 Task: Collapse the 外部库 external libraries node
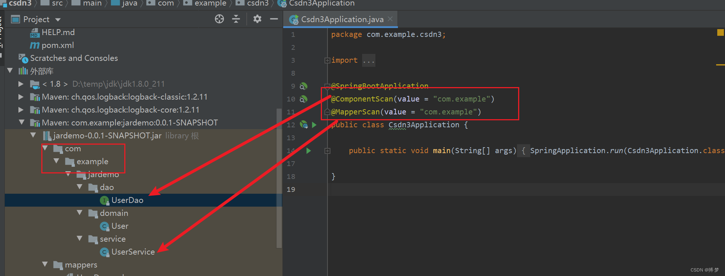coord(10,70)
